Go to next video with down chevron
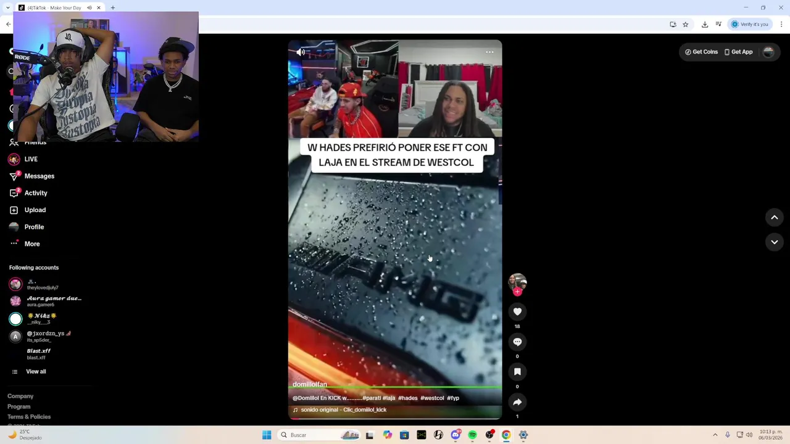Screen dimensions: 790x444 pyautogui.click(x=775, y=242)
